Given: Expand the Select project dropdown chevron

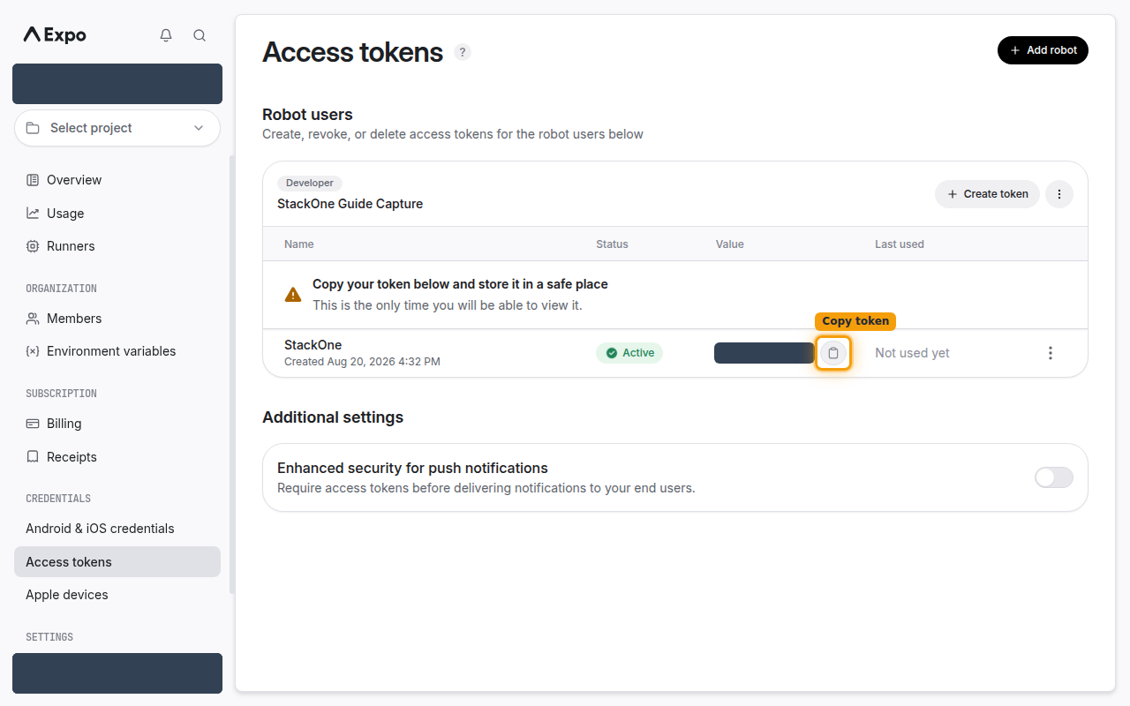Looking at the screenshot, I should (199, 128).
